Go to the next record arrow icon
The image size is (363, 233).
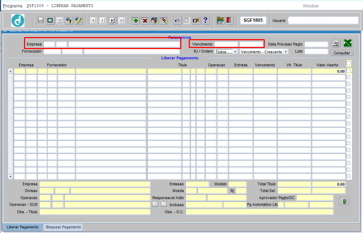click(x=112, y=20)
